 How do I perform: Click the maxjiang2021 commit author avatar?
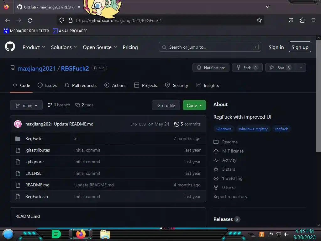(x=18, y=124)
